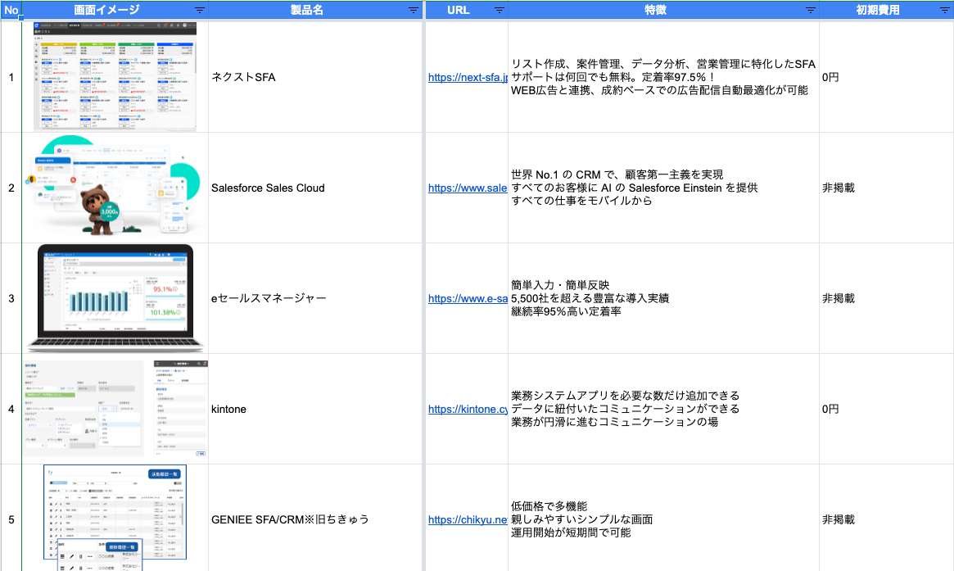
Task: Select the eセールスマネージャー product name cell
Action: [x=315, y=299]
